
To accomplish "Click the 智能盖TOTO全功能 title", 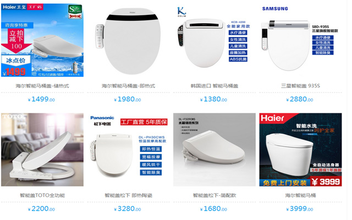I will [x=42, y=195].
